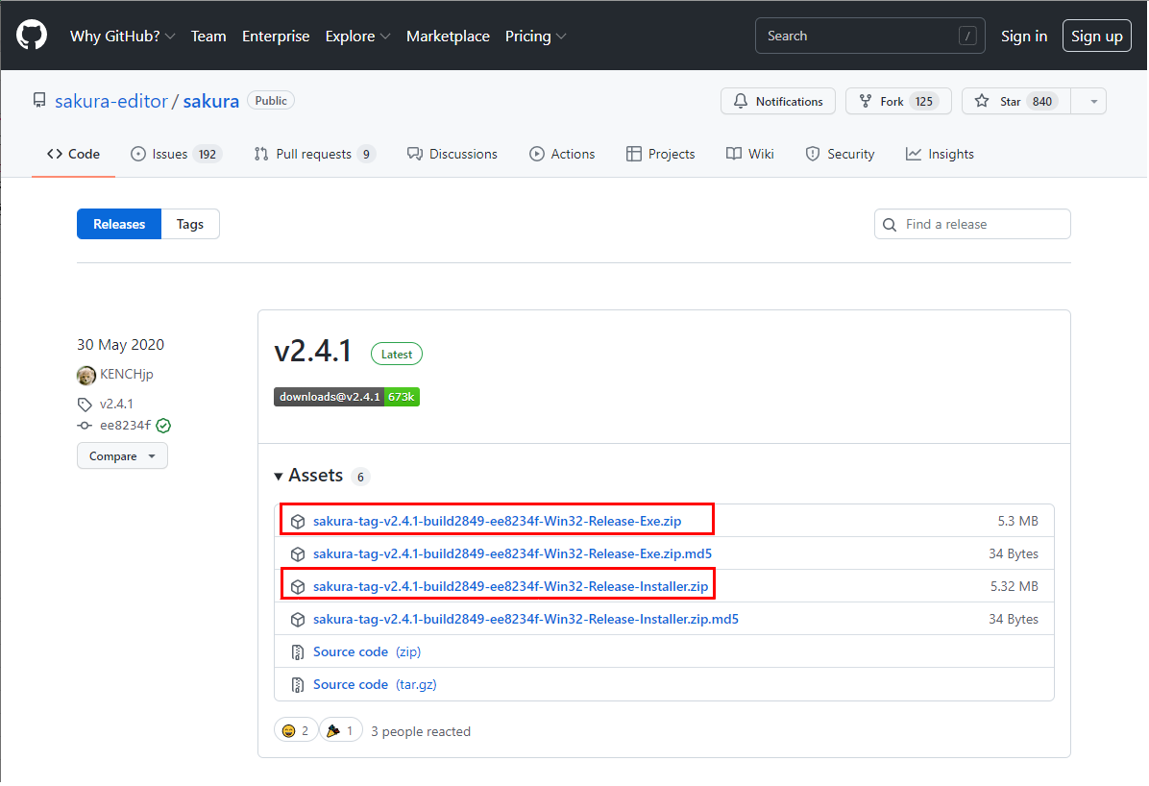Click the KENCHjp author avatar
Viewport: 1149px width, 786px height.
pyautogui.click(x=86, y=375)
